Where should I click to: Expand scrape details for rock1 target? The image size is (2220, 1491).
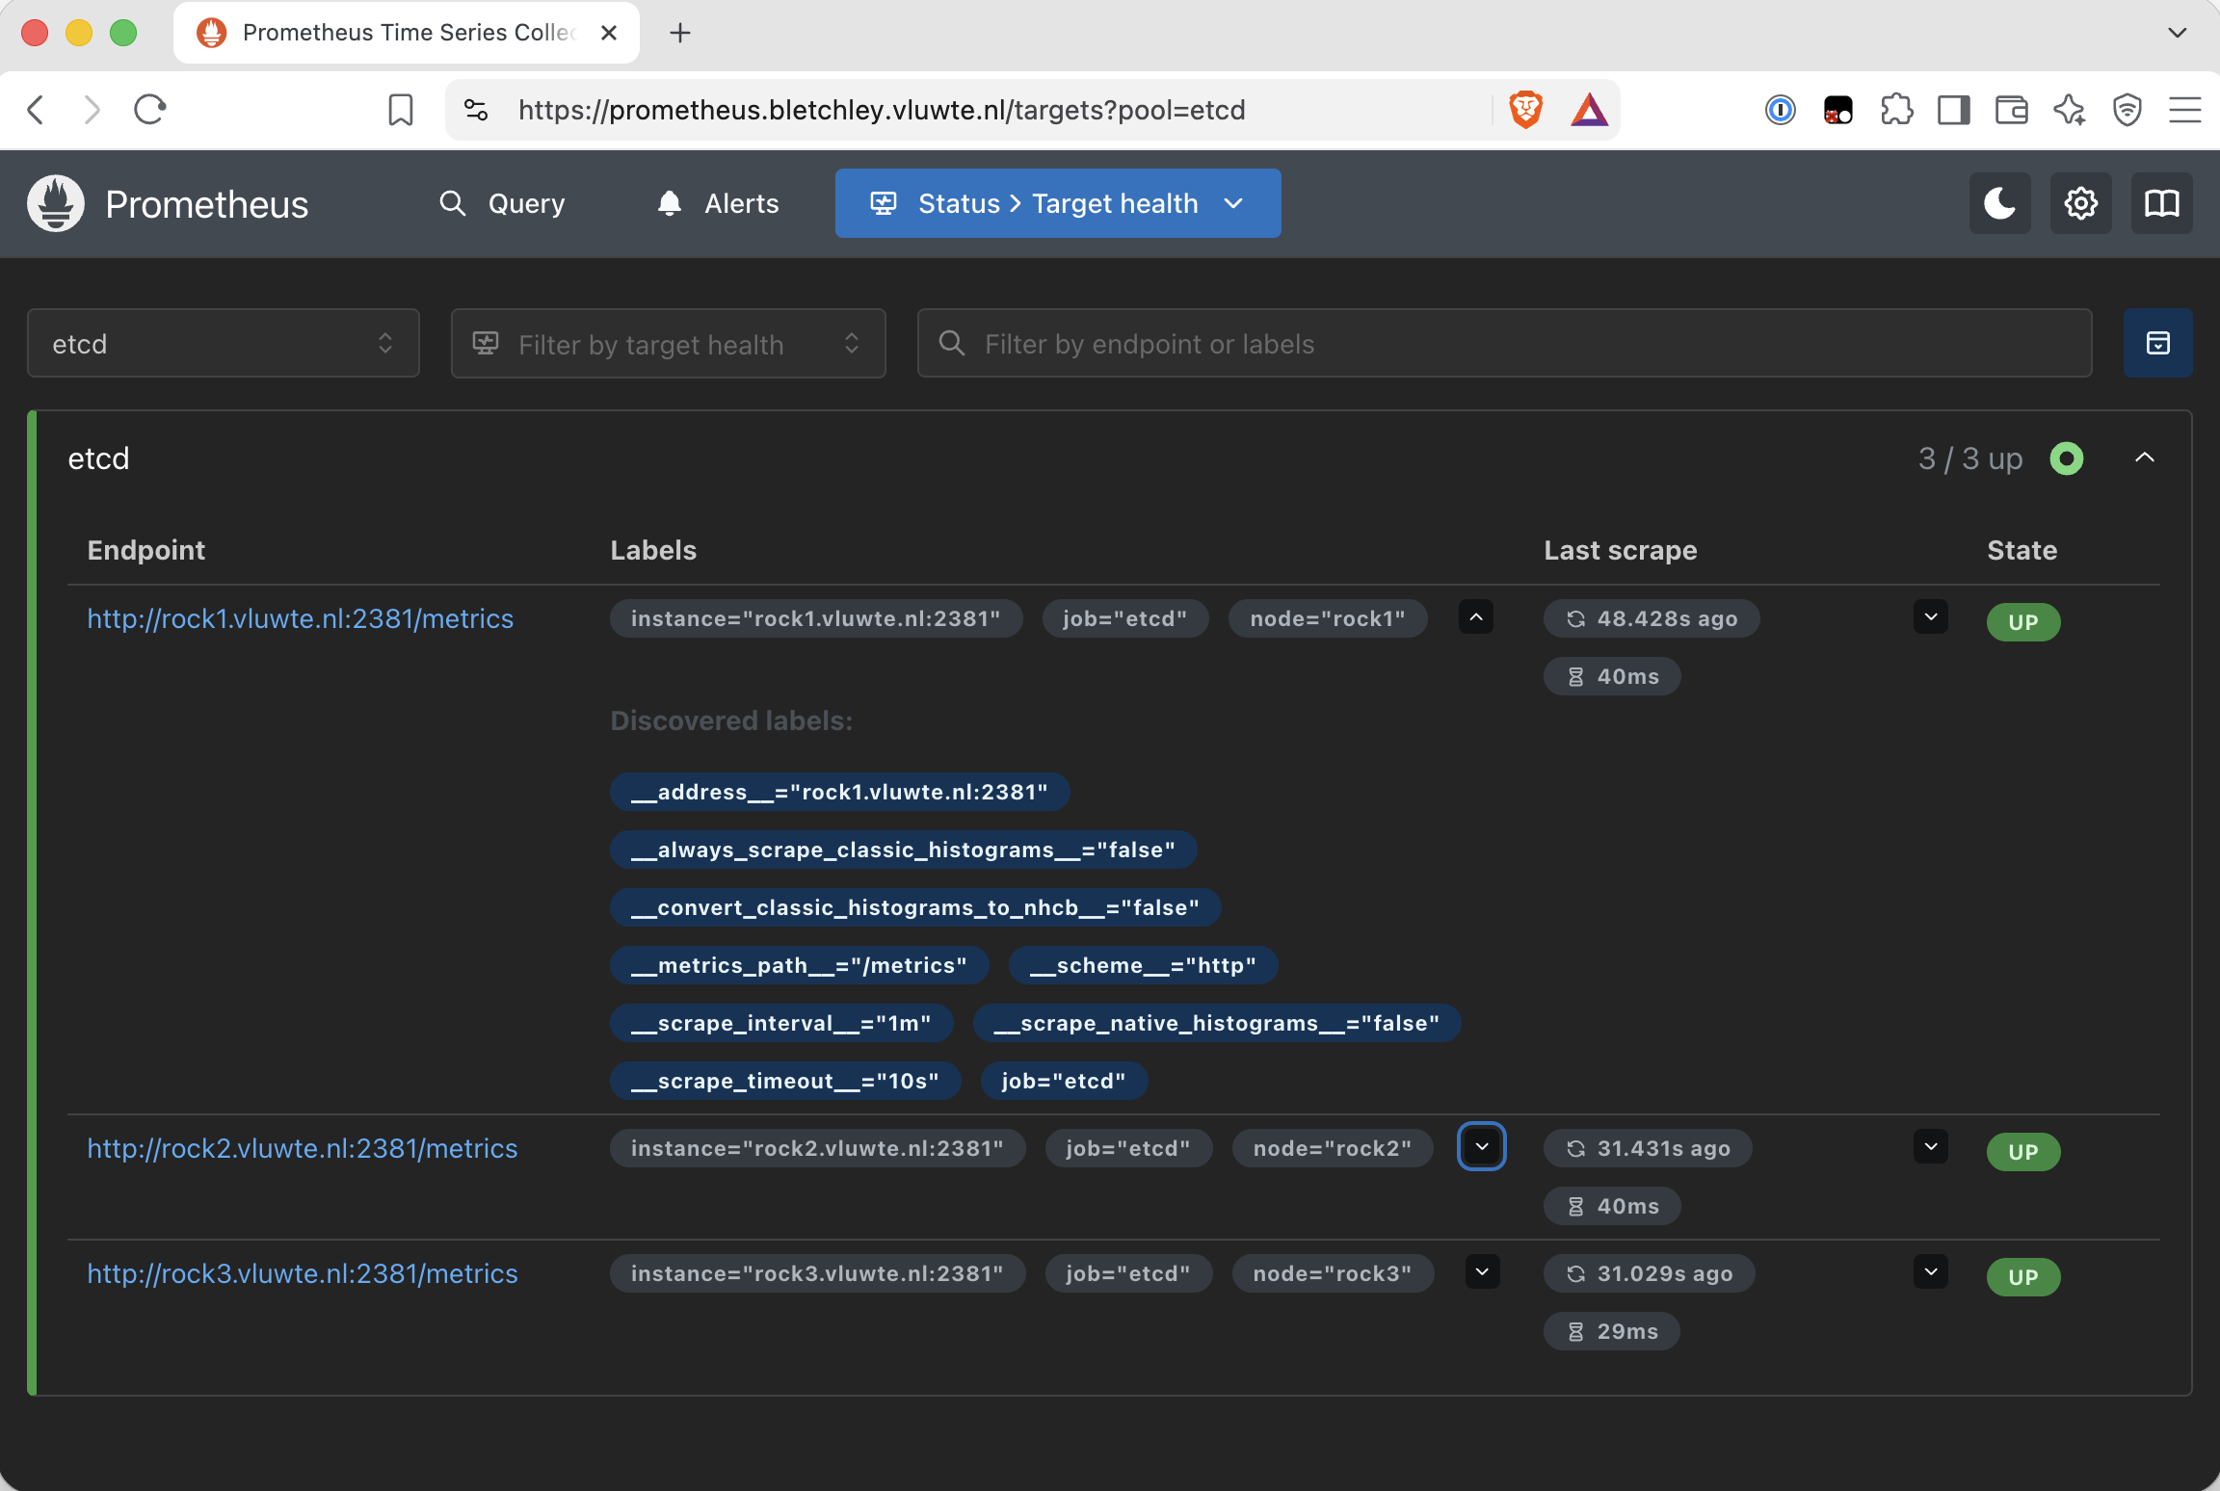[x=1930, y=616]
